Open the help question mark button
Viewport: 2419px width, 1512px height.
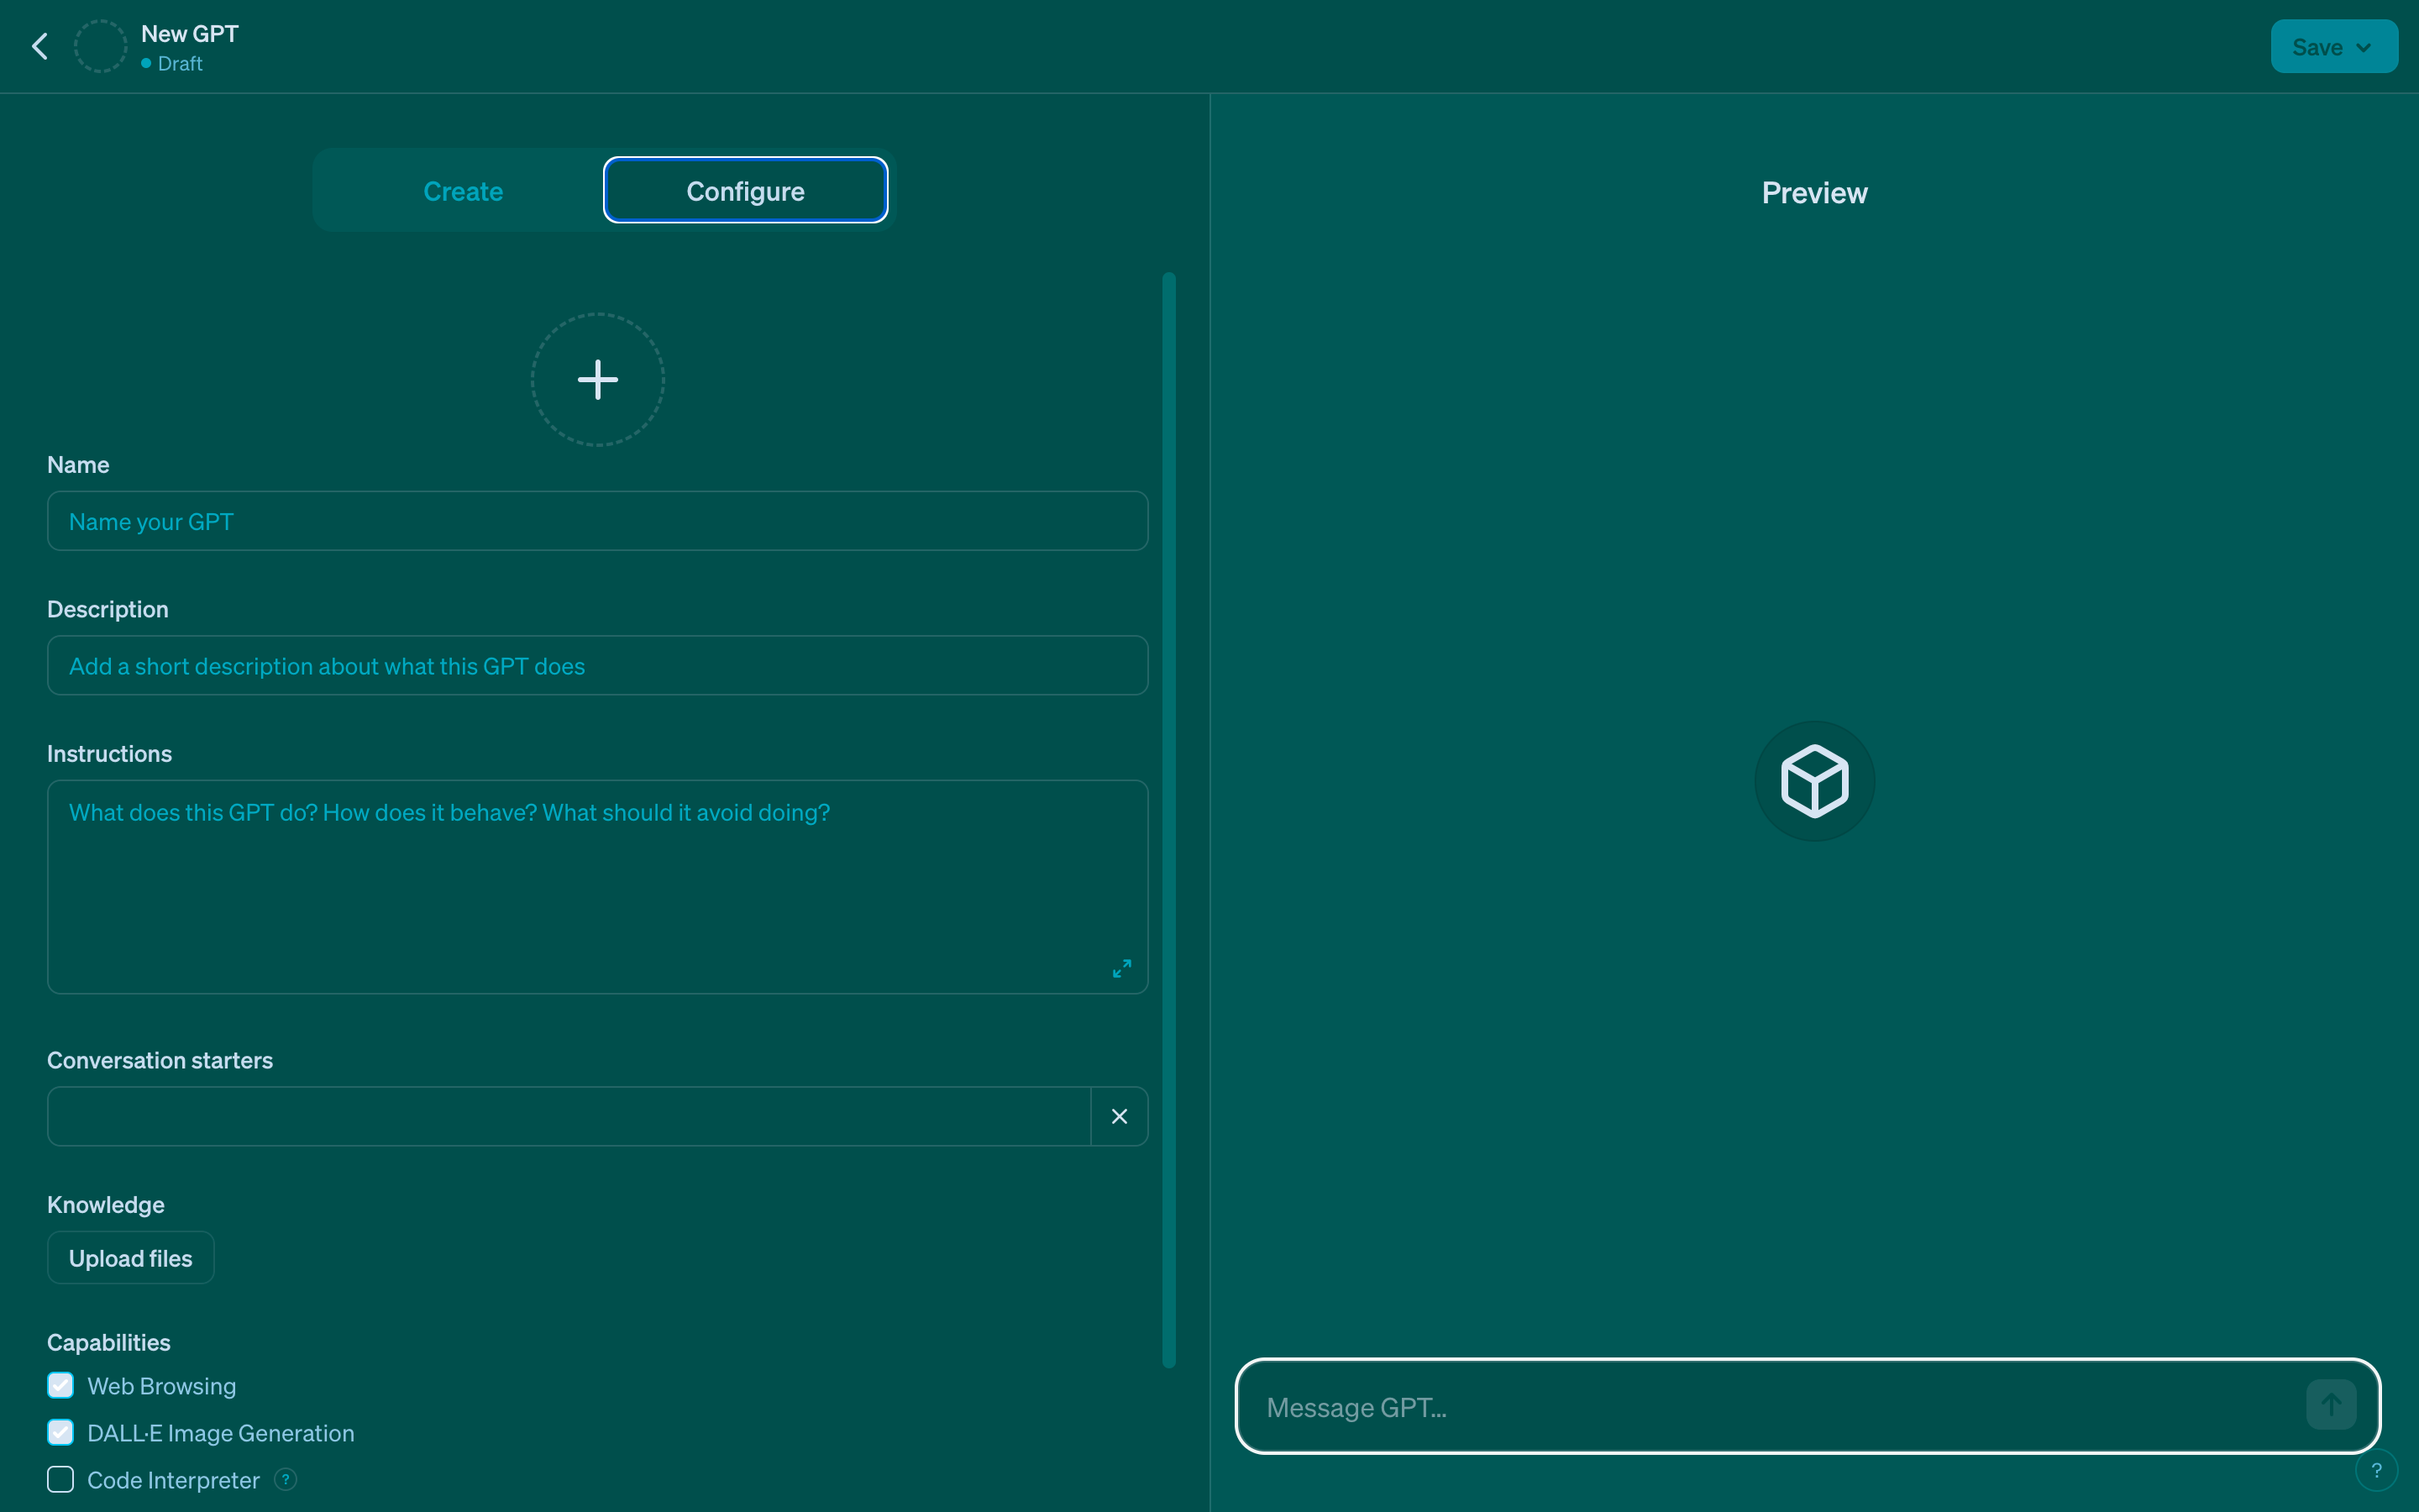click(x=2376, y=1470)
